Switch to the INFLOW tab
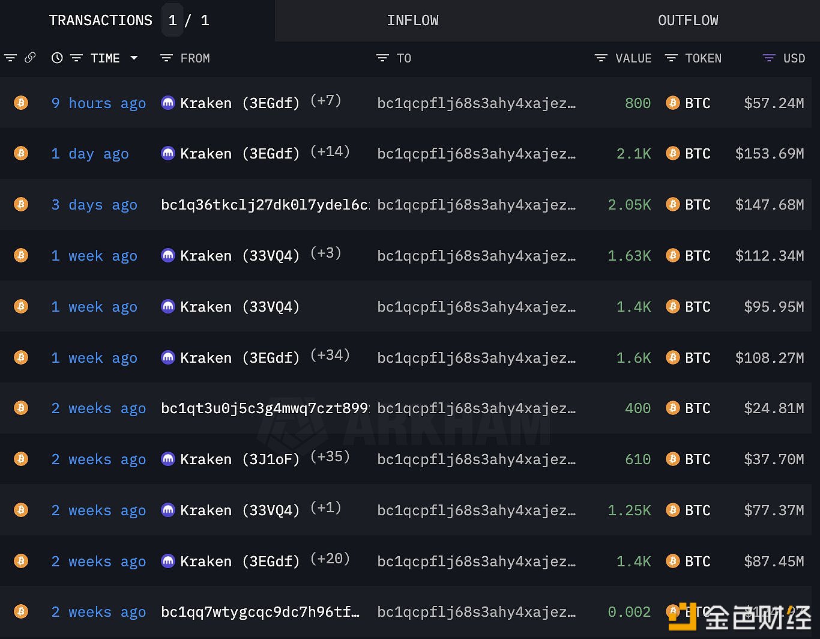 click(x=412, y=20)
